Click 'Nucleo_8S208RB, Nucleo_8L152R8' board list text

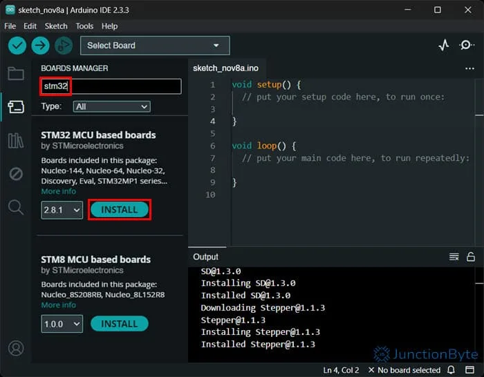pos(103,295)
